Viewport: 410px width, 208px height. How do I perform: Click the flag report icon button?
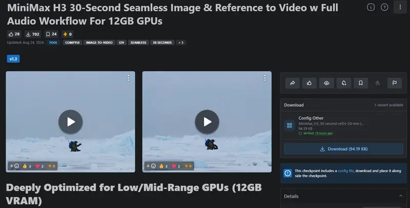[x=395, y=83]
